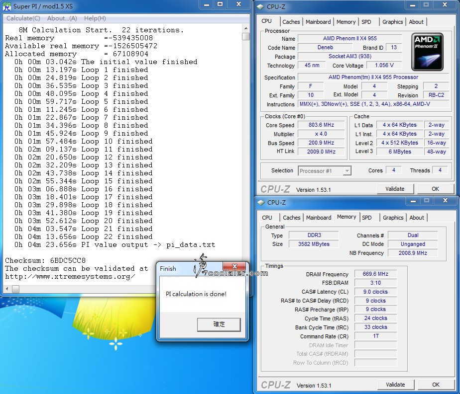The image size is (460, 394).
Task: Click the Super PI title bar icon
Action: coord(6,6)
